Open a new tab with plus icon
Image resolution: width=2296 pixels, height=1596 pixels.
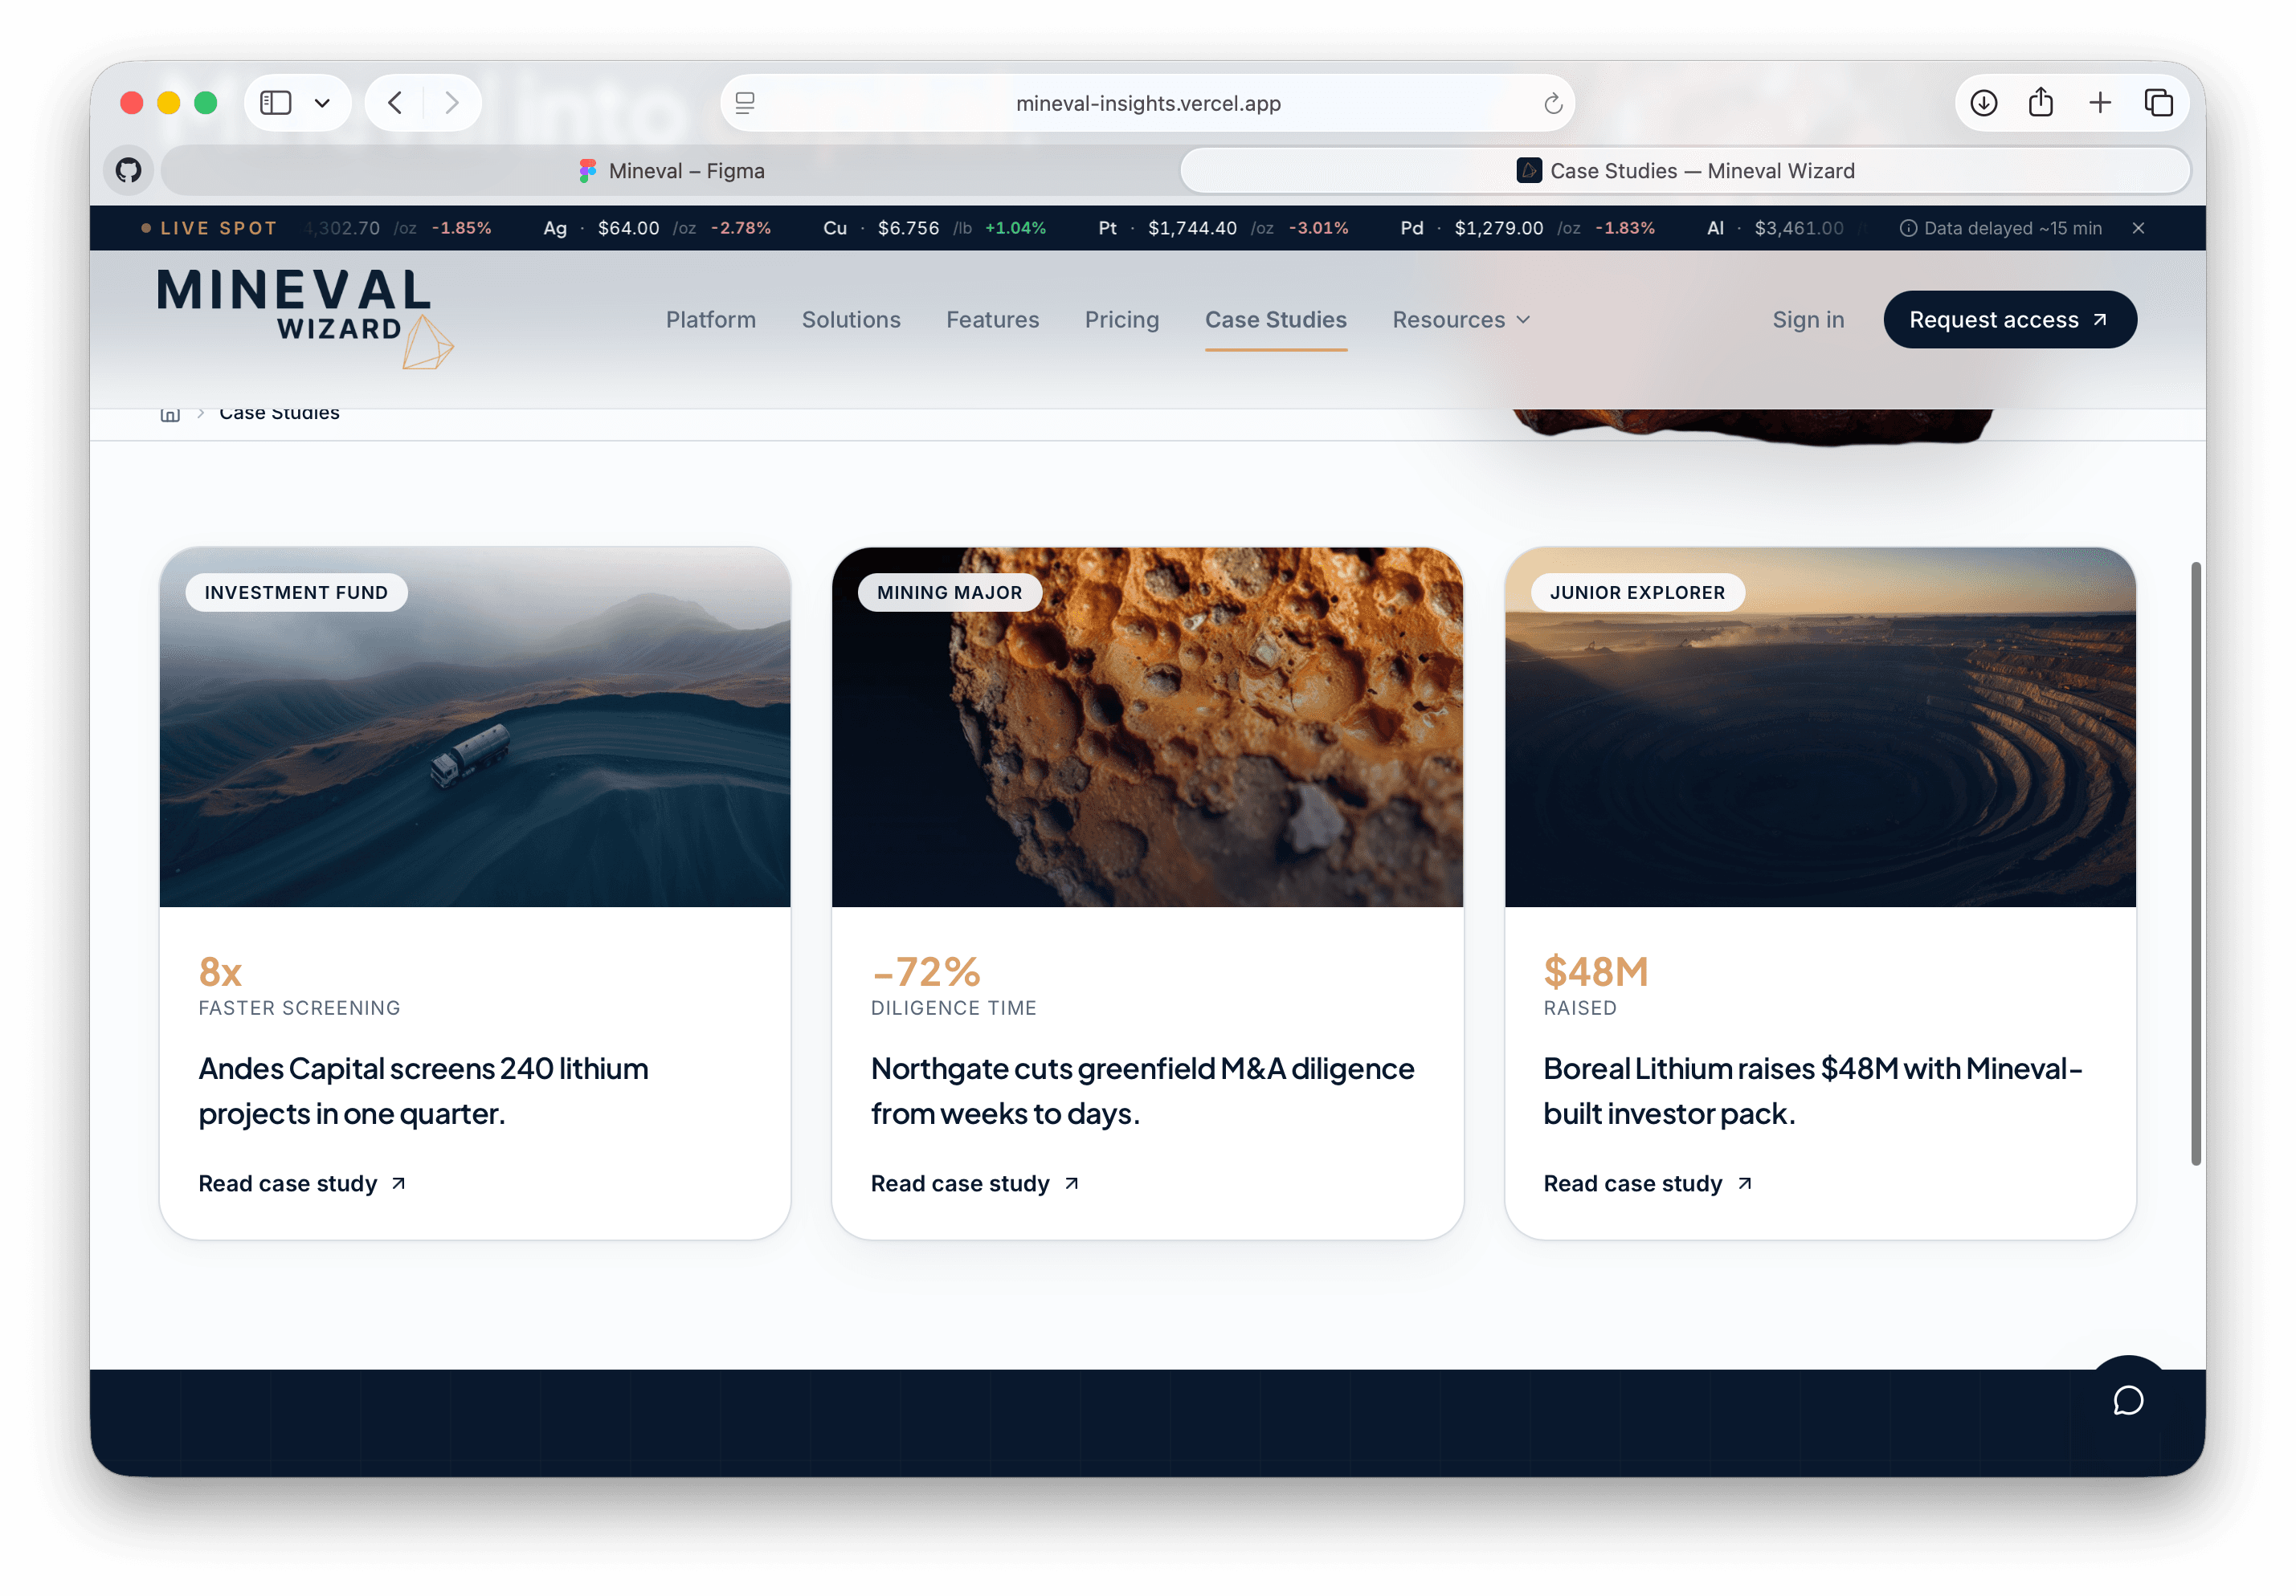pyautogui.click(x=2100, y=103)
